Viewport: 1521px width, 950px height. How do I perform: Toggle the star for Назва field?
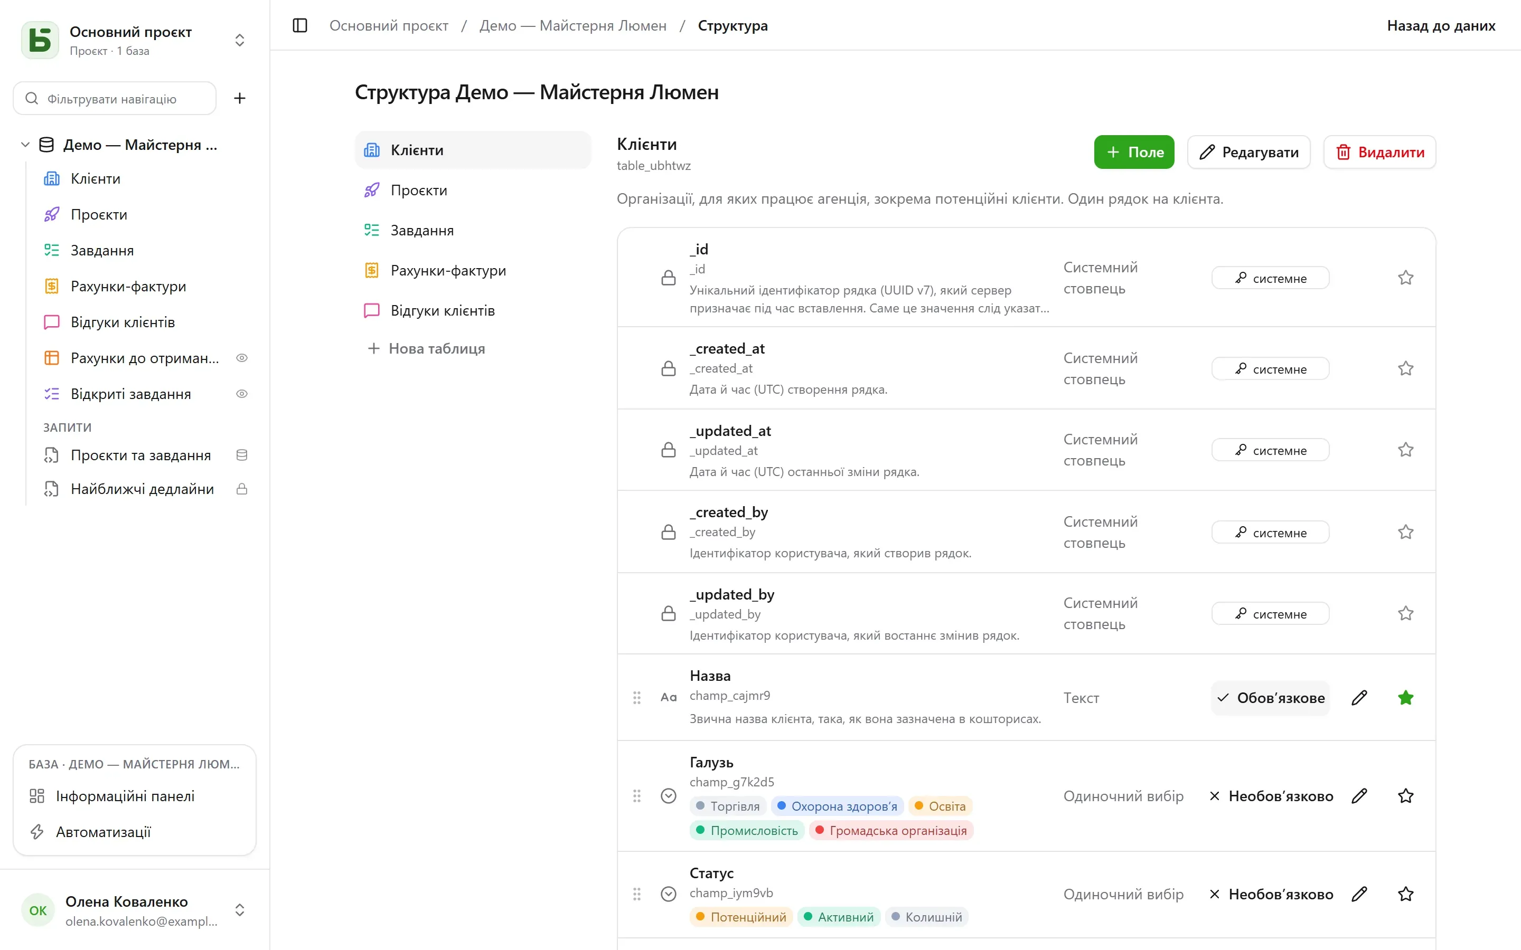[x=1405, y=698]
